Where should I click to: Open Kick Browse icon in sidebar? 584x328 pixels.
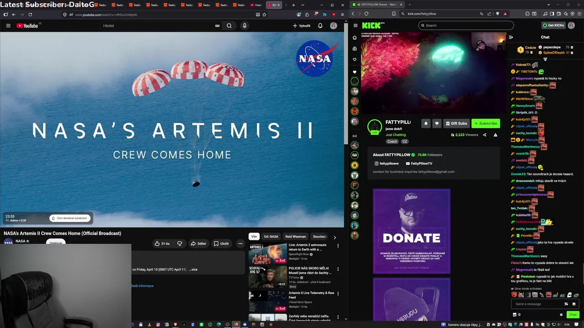(x=355, y=49)
